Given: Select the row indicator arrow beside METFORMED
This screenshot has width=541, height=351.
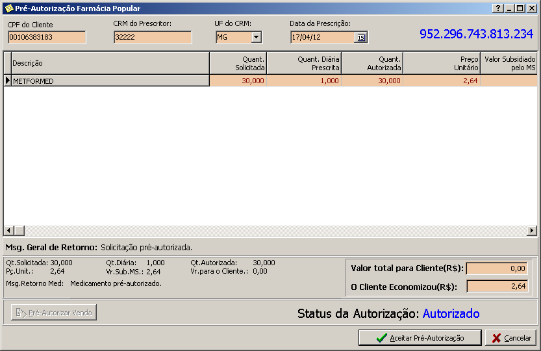Looking at the screenshot, I should [x=8, y=81].
